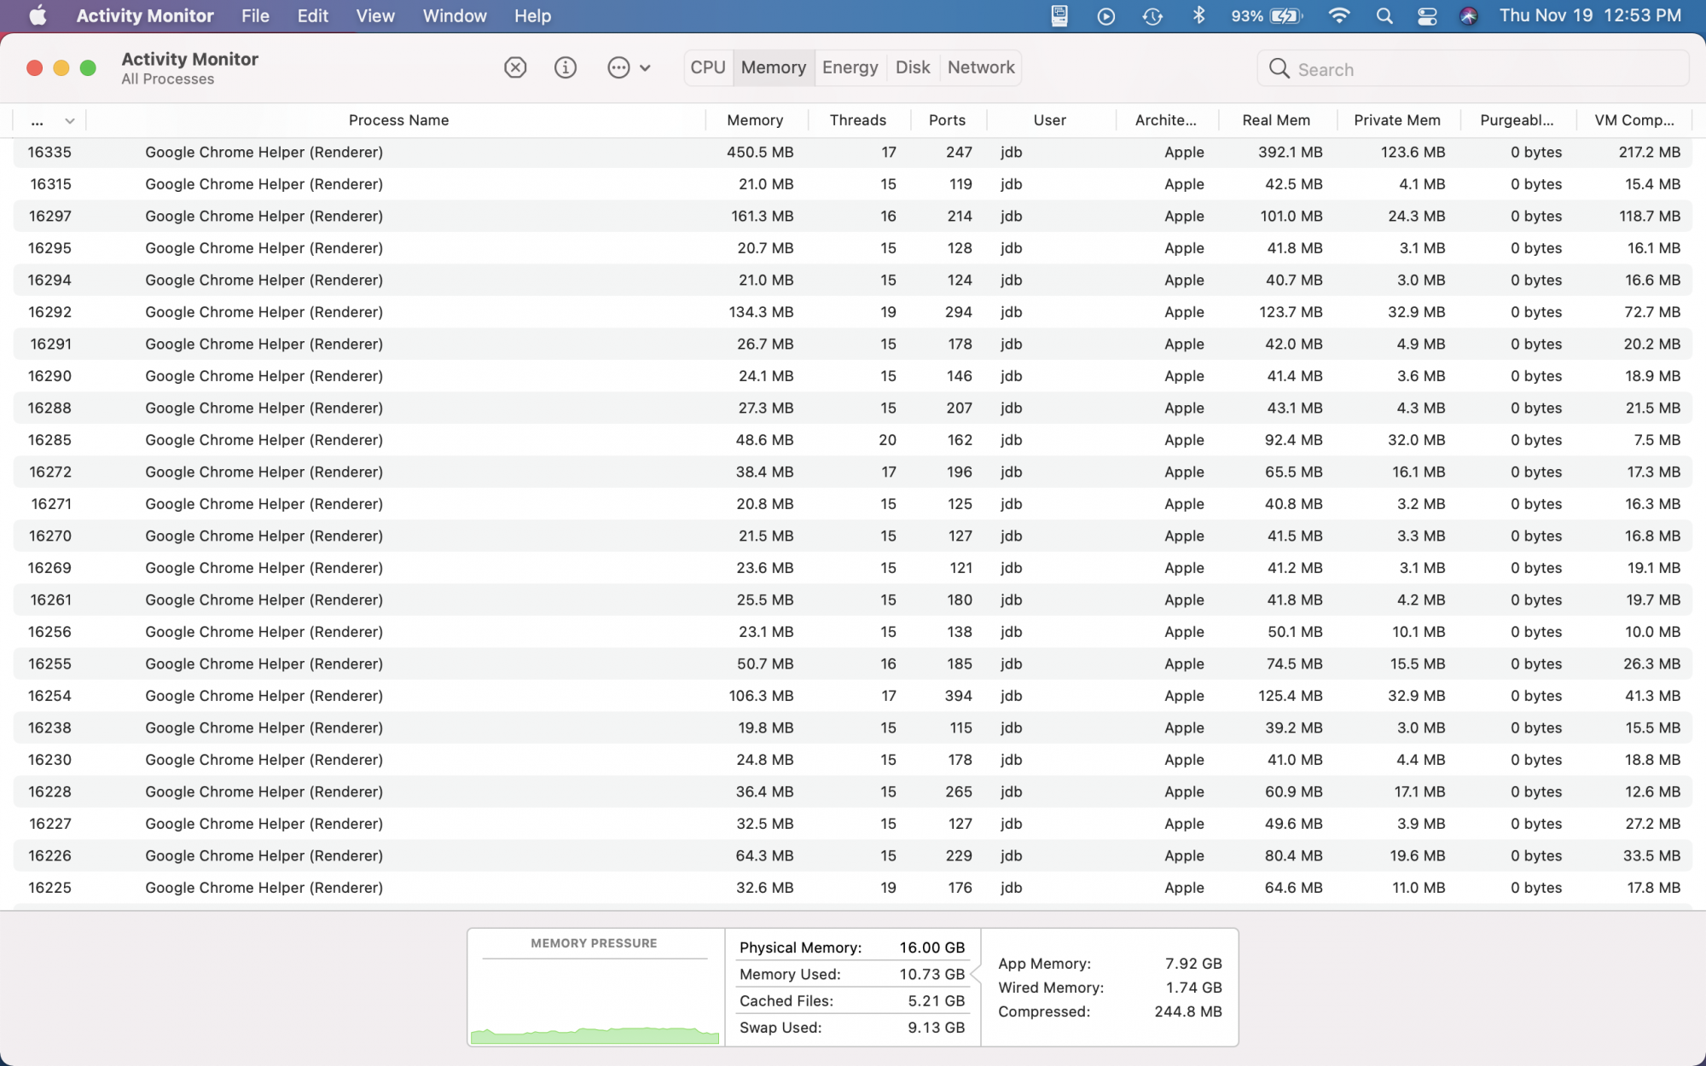Switch to the Network tab
Screen dimensions: 1706x1066
click(x=981, y=67)
